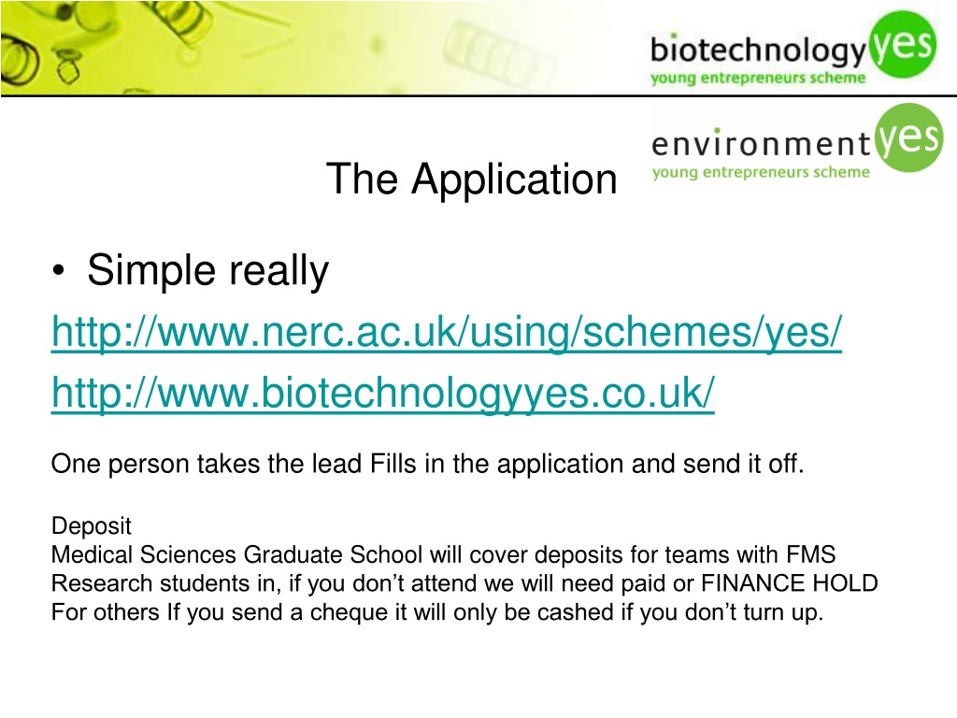Click the tagline under the environment logo
Screen dimensions: 957x718
pyautogui.click(x=760, y=172)
